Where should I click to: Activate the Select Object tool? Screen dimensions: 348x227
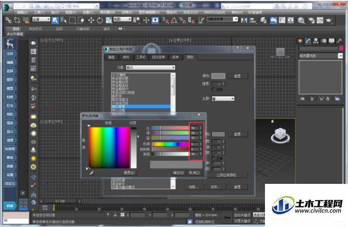pyautogui.click(x=55, y=20)
